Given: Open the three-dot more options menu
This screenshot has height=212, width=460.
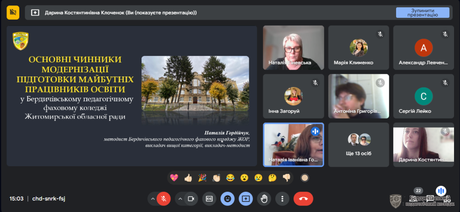Looking at the screenshot, I should 282,198.
